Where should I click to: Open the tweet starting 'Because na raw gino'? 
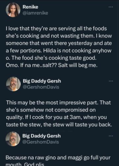tap(58, 160)
